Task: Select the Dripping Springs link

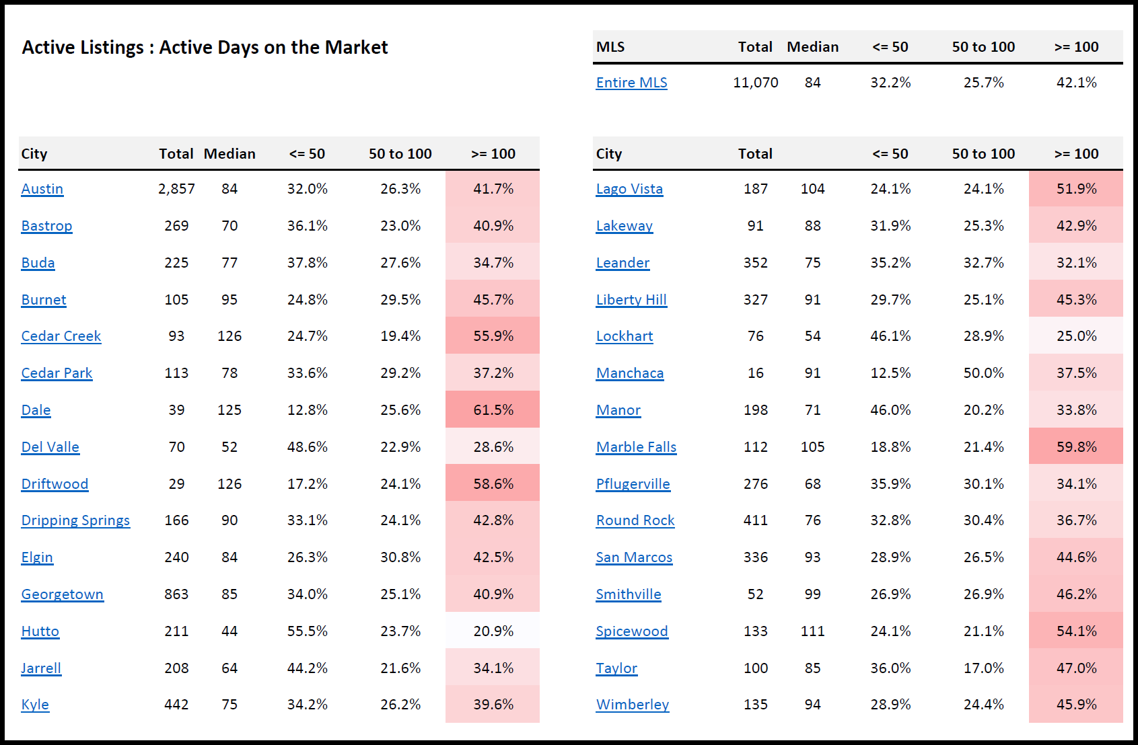Action: click(75, 520)
